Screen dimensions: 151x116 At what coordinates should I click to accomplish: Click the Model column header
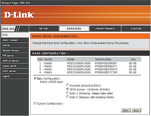tap(71, 59)
